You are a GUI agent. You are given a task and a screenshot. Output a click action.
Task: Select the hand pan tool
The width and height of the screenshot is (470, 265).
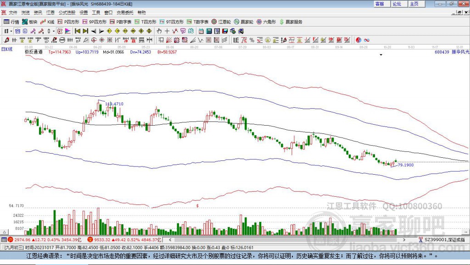159,31
